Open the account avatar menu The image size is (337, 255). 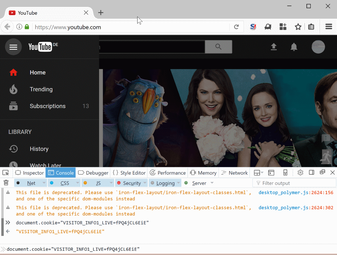318,47
